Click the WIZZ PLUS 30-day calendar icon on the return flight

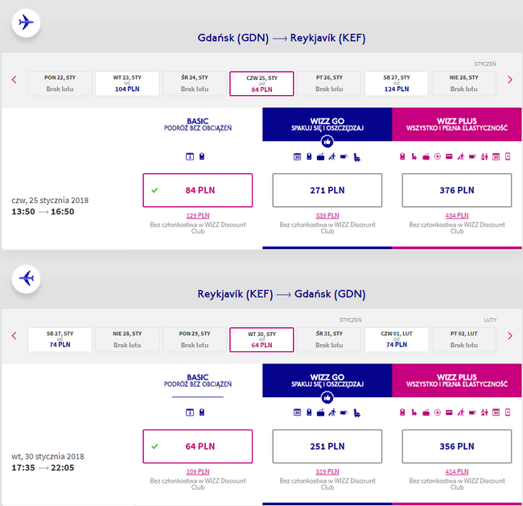click(x=496, y=413)
